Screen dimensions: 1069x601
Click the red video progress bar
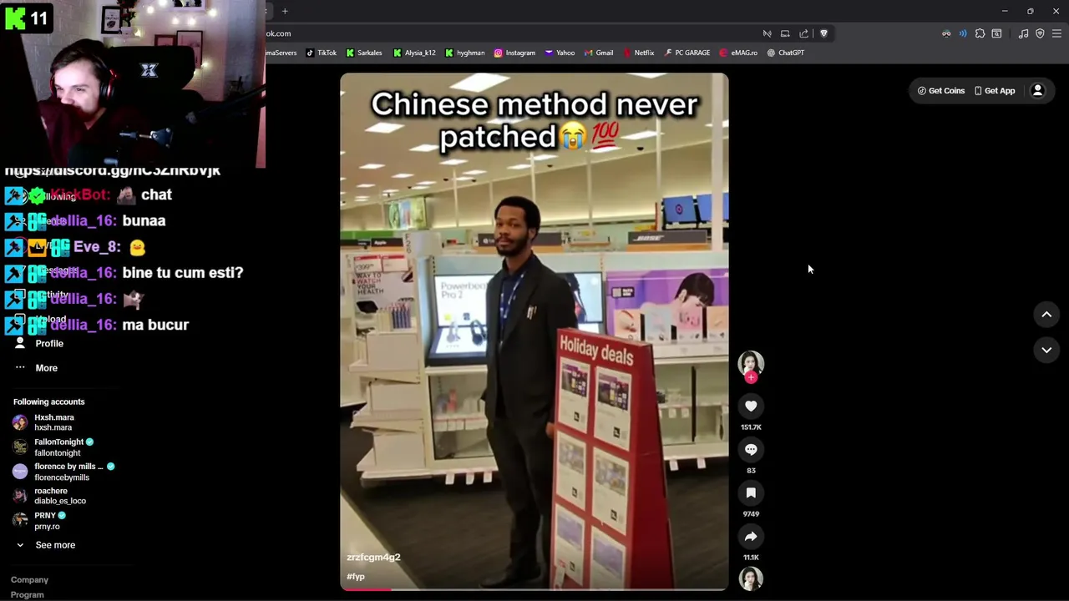pyautogui.click(x=365, y=589)
